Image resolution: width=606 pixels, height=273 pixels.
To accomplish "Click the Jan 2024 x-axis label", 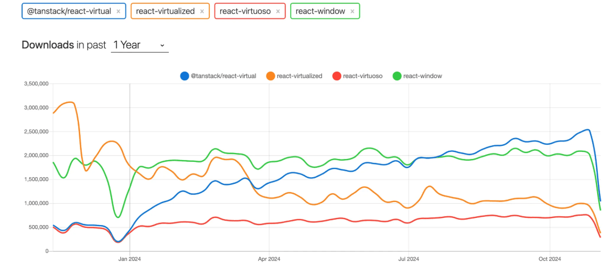I will (130, 258).
